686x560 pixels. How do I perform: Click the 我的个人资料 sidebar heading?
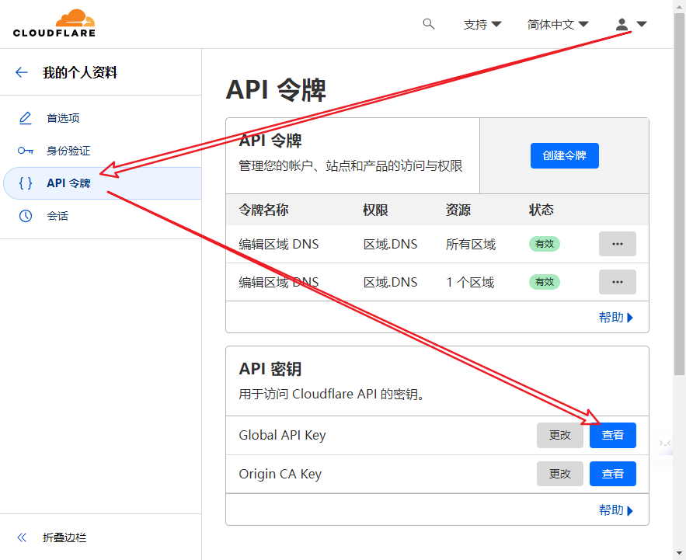point(80,72)
